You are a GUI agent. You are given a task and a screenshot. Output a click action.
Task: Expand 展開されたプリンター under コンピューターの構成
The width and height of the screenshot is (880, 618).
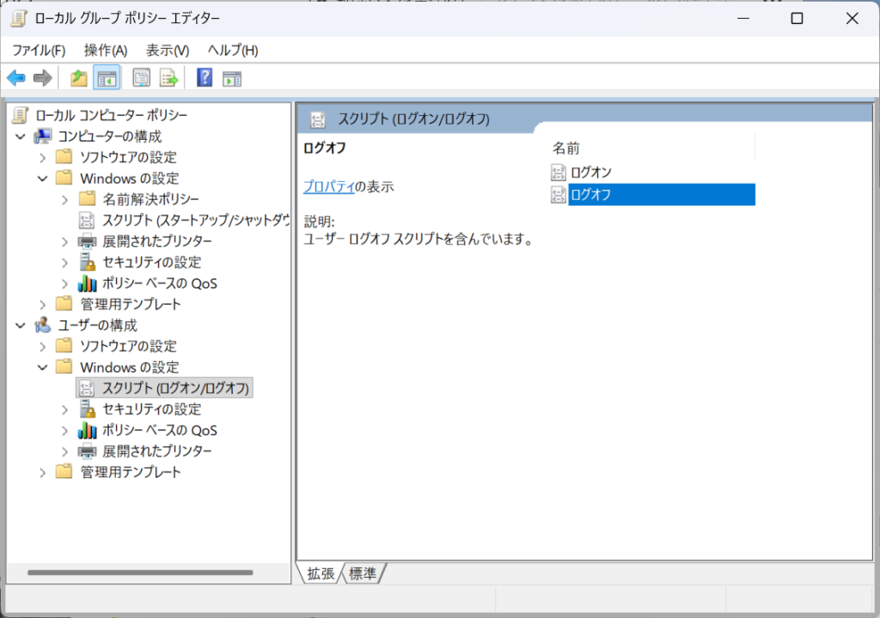point(65,242)
